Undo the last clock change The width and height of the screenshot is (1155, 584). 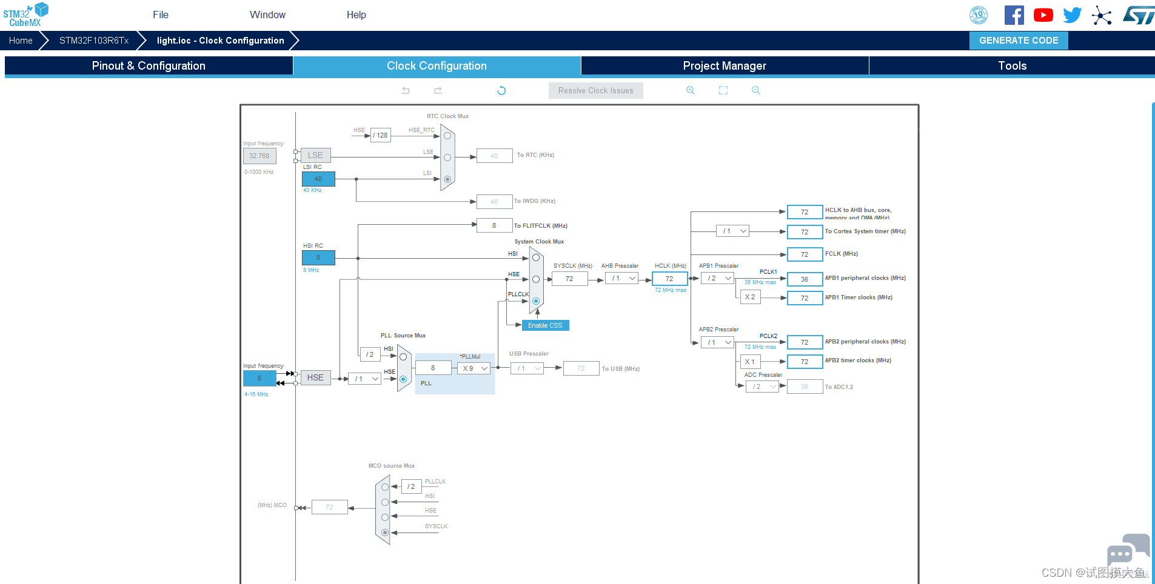[406, 90]
